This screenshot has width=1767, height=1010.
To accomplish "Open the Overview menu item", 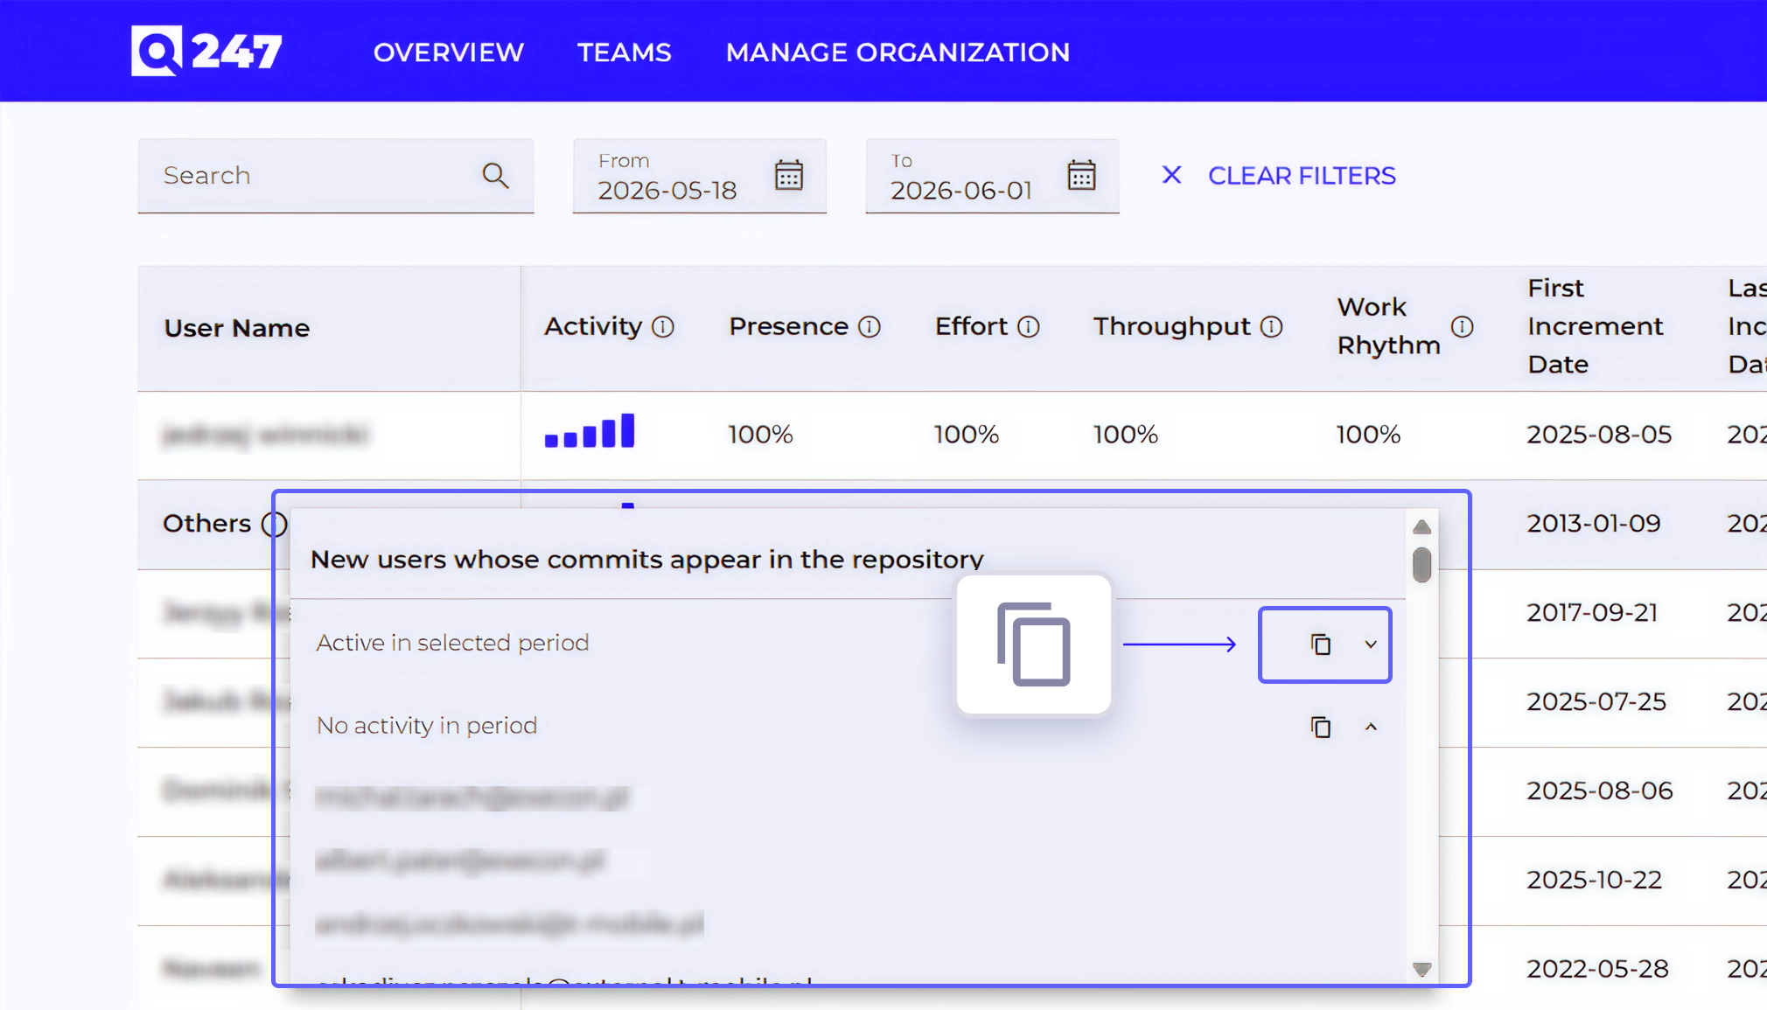I will (x=449, y=52).
